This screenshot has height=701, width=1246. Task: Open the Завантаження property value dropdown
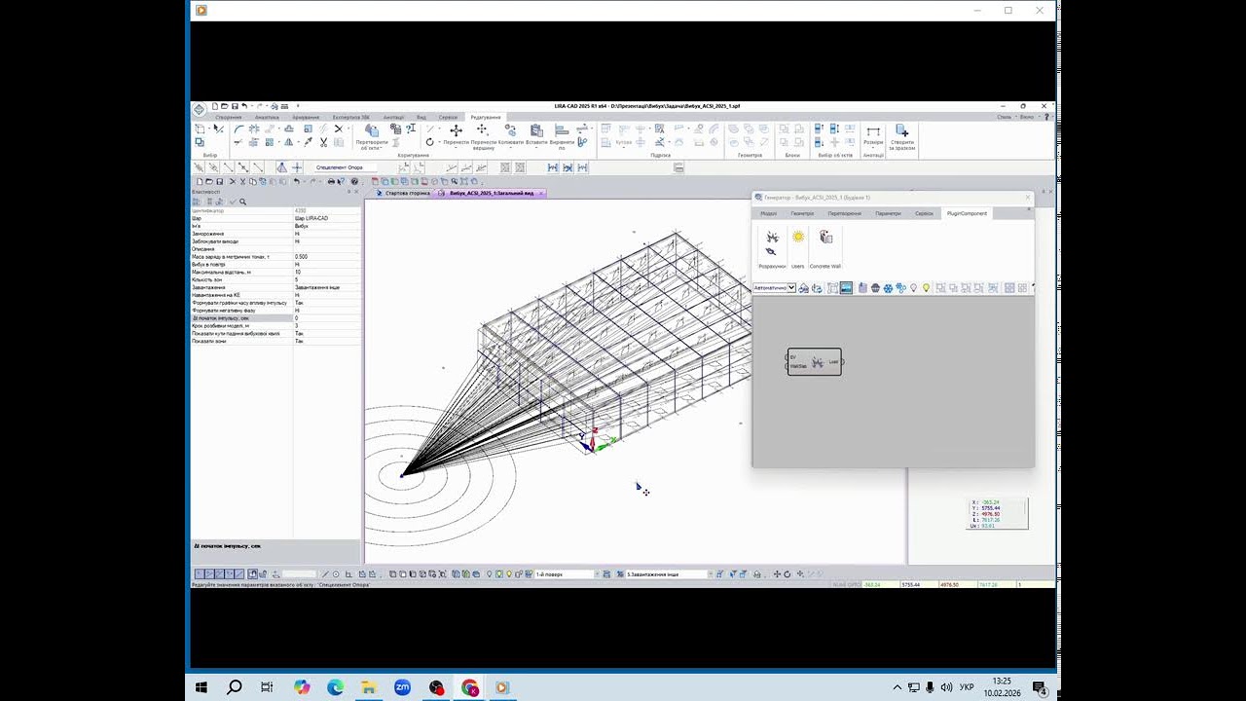(326, 287)
